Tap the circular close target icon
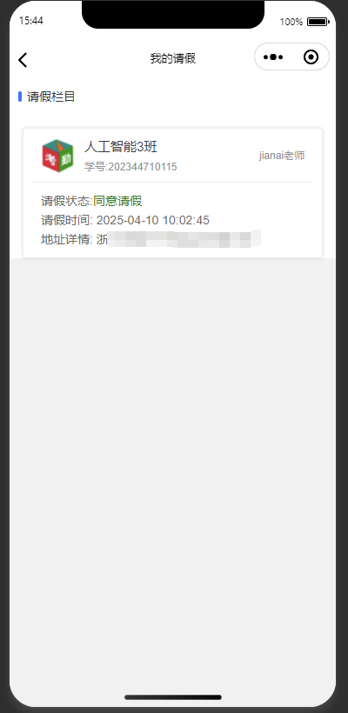This screenshot has width=348, height=713. pyautogui.click(x=311, y=57)
